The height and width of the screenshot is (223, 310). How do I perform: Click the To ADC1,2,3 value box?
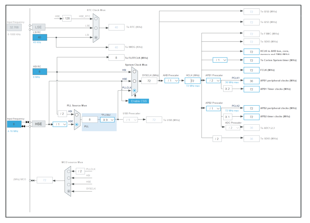[251, 128]
